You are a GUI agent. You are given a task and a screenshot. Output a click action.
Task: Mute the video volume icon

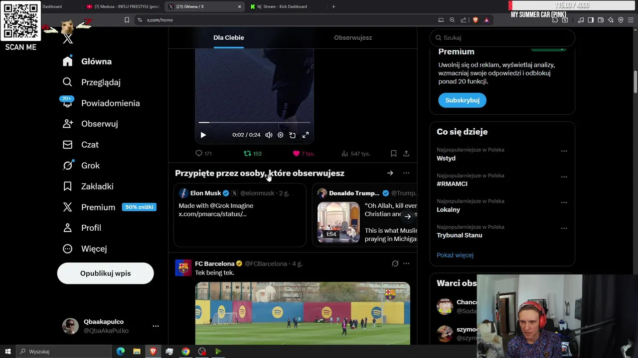click(269, 135)
